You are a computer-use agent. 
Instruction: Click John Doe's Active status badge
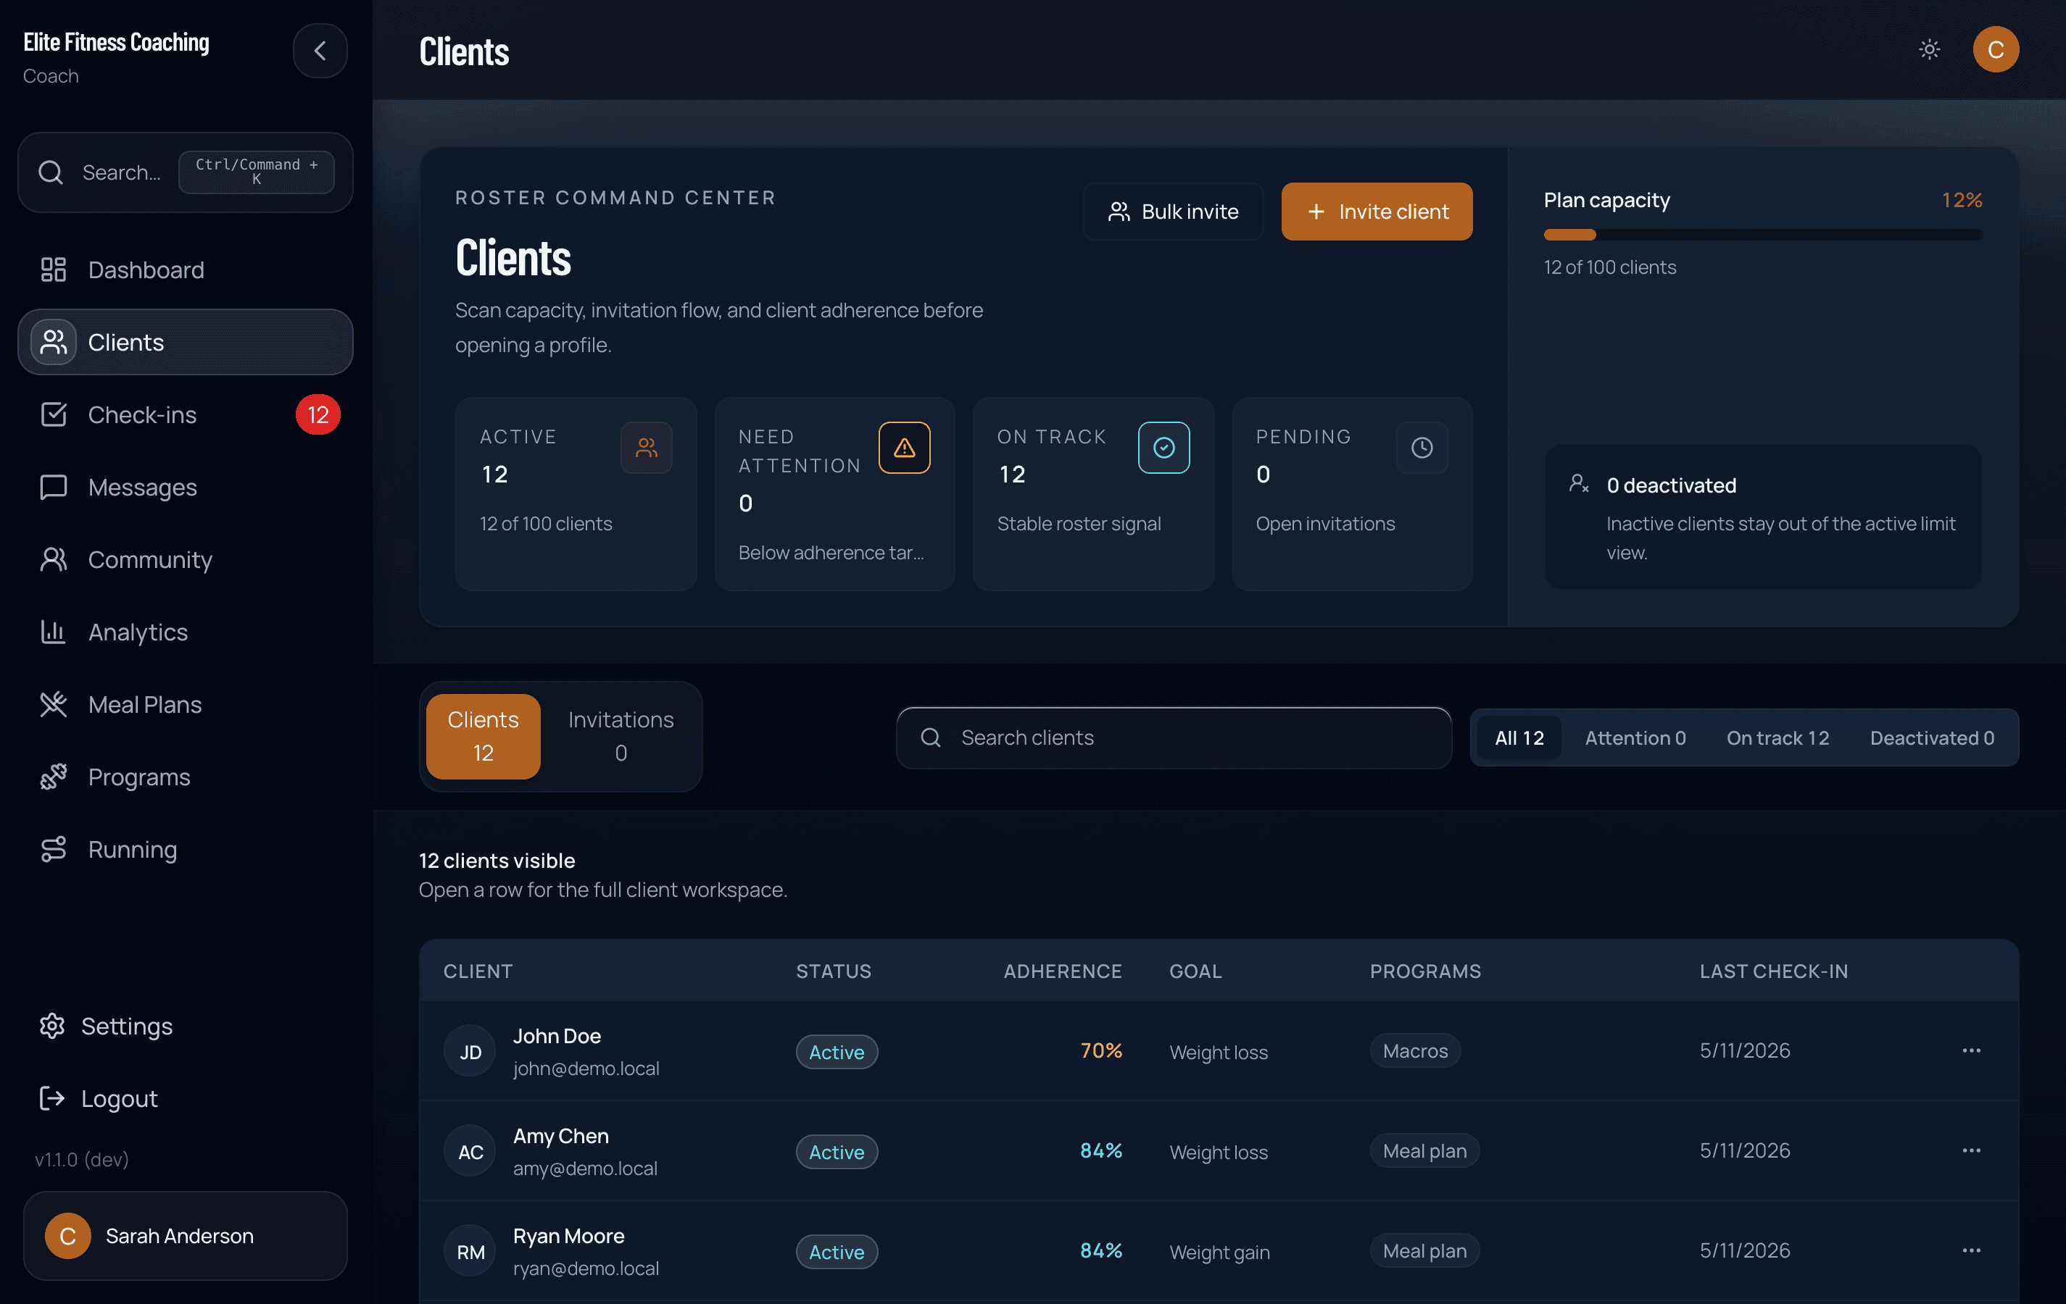click(x=837, y=1052)
